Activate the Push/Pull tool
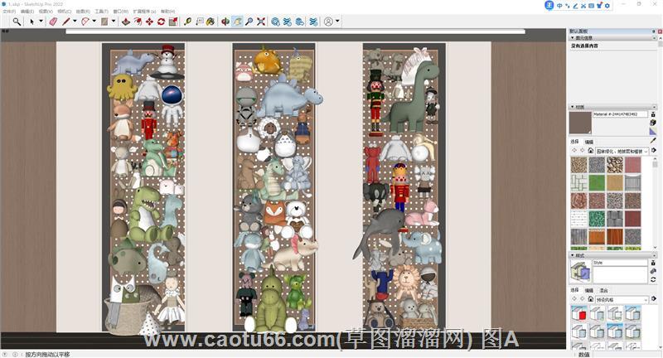 (x=126, y=22)
